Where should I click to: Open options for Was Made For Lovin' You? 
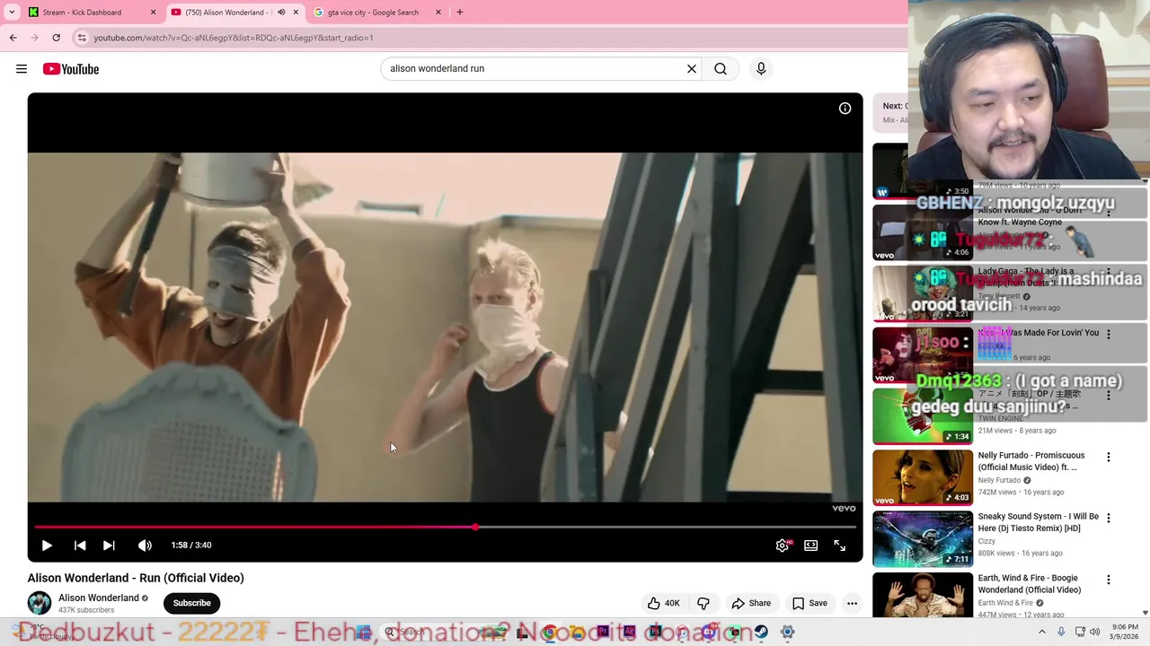point(1108,334)
